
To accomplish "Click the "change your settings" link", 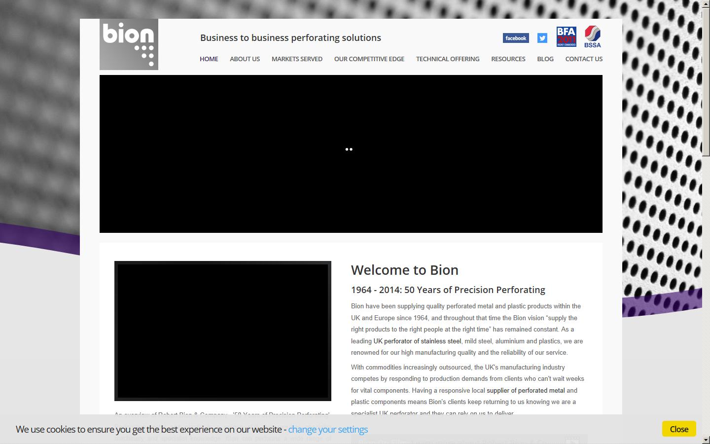I will (327, 429).
